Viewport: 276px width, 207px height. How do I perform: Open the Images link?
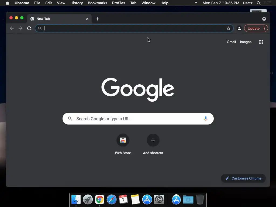tap(246, 42)
